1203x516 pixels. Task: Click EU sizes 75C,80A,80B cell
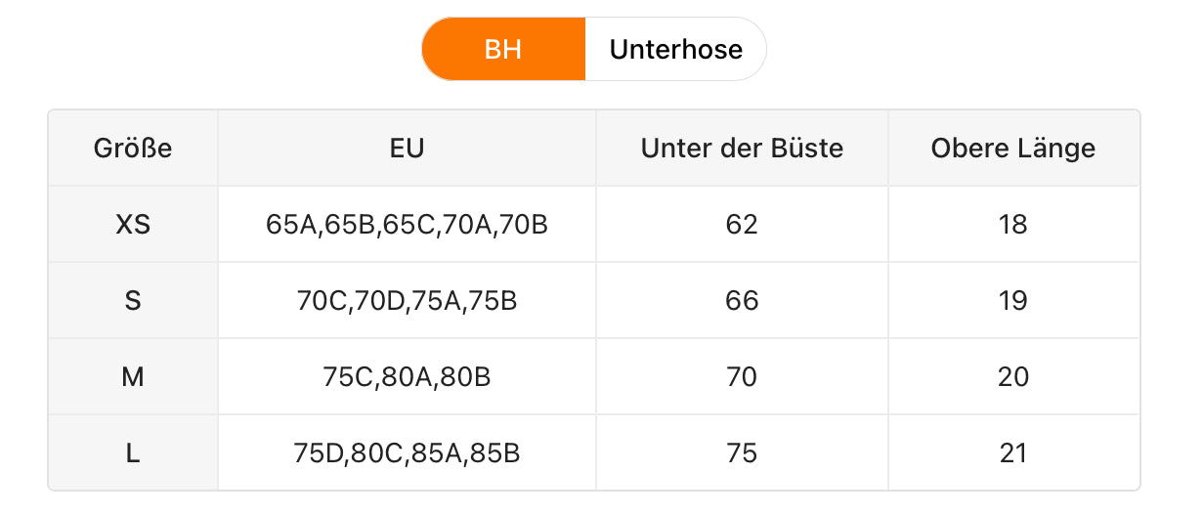[x=407, y=377]
